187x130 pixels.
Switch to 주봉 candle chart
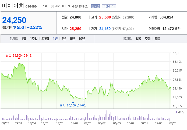[x=148, y=39]
